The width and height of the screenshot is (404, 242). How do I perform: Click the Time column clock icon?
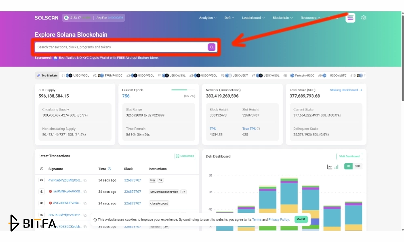(109, 169)
